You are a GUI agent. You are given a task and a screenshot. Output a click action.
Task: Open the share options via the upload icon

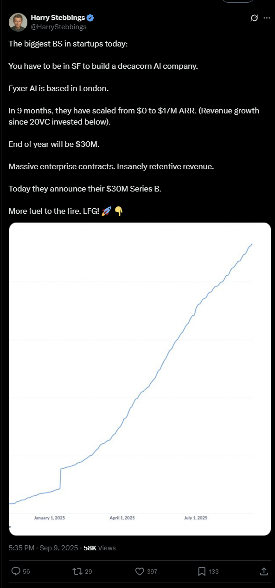click(264, 571)
